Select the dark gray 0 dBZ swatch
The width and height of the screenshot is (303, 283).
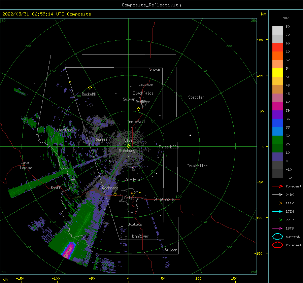point(277,165)
